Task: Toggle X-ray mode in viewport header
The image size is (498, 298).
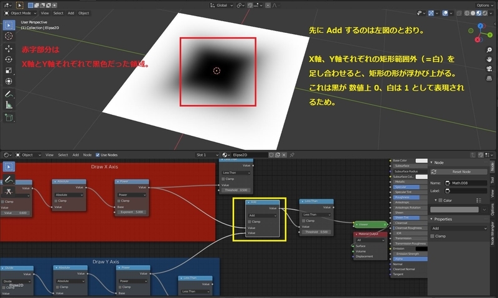Action: 459,13
